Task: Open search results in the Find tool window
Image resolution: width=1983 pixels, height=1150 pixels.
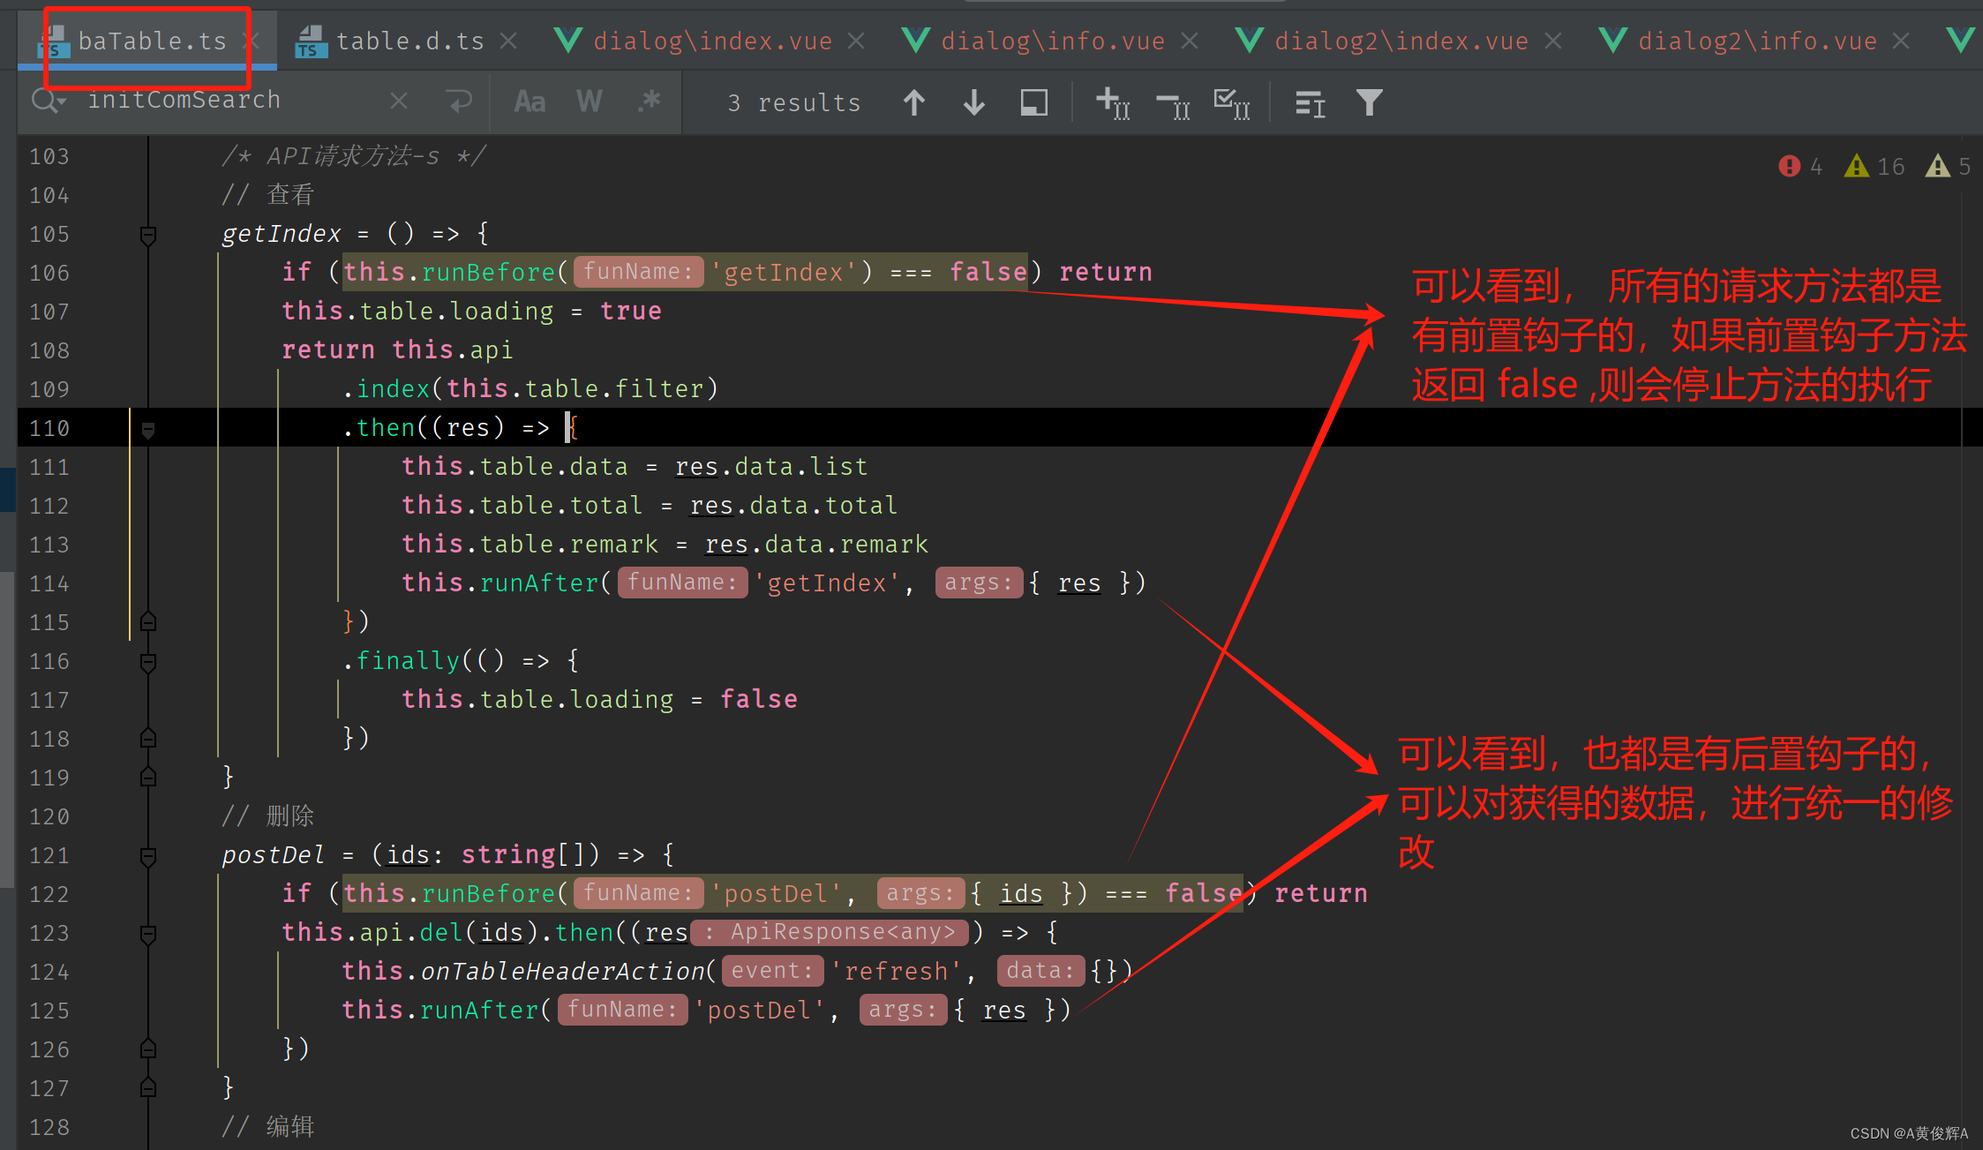Action: click(x=1033, y=101)
